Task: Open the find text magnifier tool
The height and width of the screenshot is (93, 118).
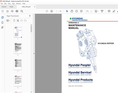Action: pos(22,11)
